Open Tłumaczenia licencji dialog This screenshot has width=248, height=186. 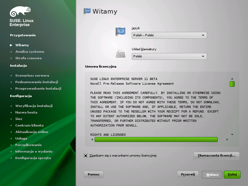[x=216, y=156]
